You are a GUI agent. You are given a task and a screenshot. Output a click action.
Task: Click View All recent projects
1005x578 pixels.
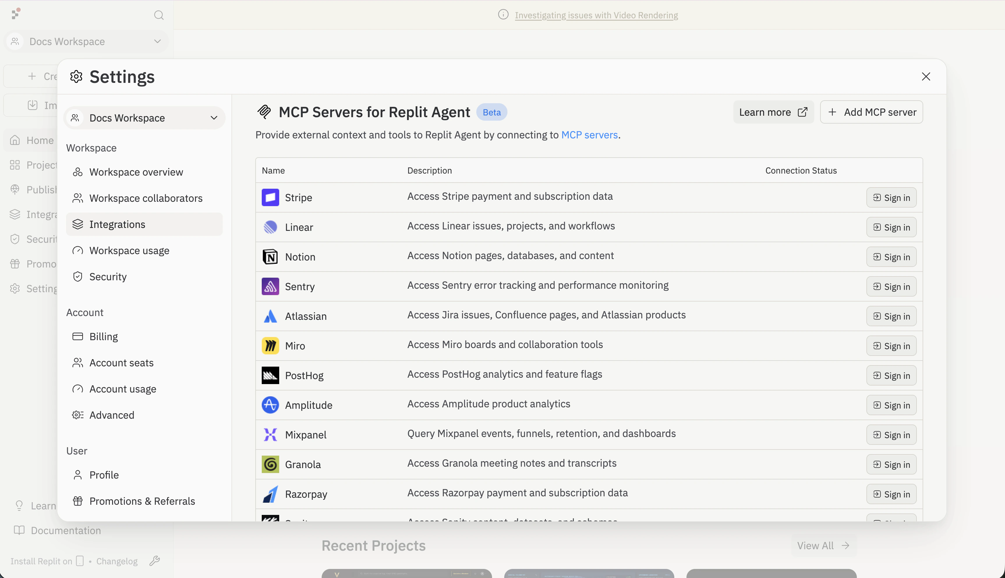[x=823, y=545]
